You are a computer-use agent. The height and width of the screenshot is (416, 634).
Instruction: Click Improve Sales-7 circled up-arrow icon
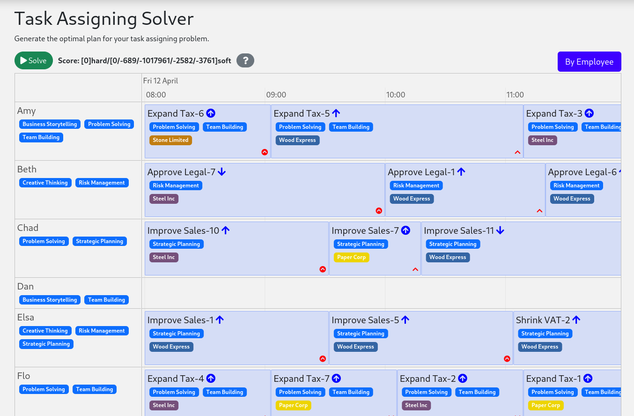405,230
